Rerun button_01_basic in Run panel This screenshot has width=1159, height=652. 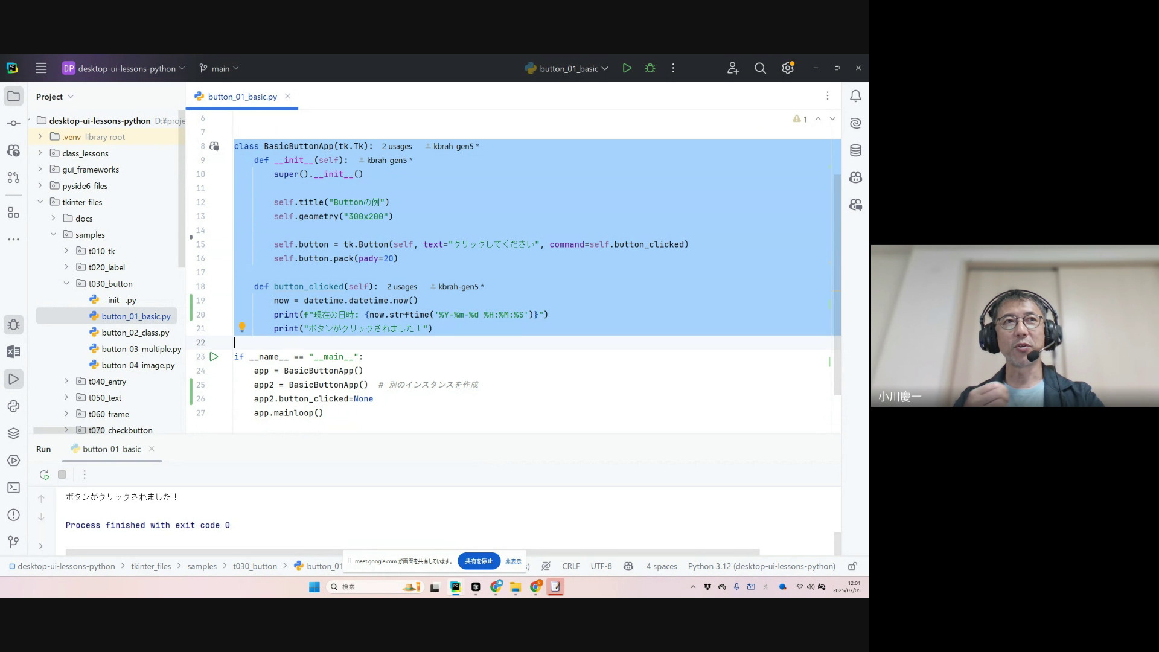pos(44,475)
